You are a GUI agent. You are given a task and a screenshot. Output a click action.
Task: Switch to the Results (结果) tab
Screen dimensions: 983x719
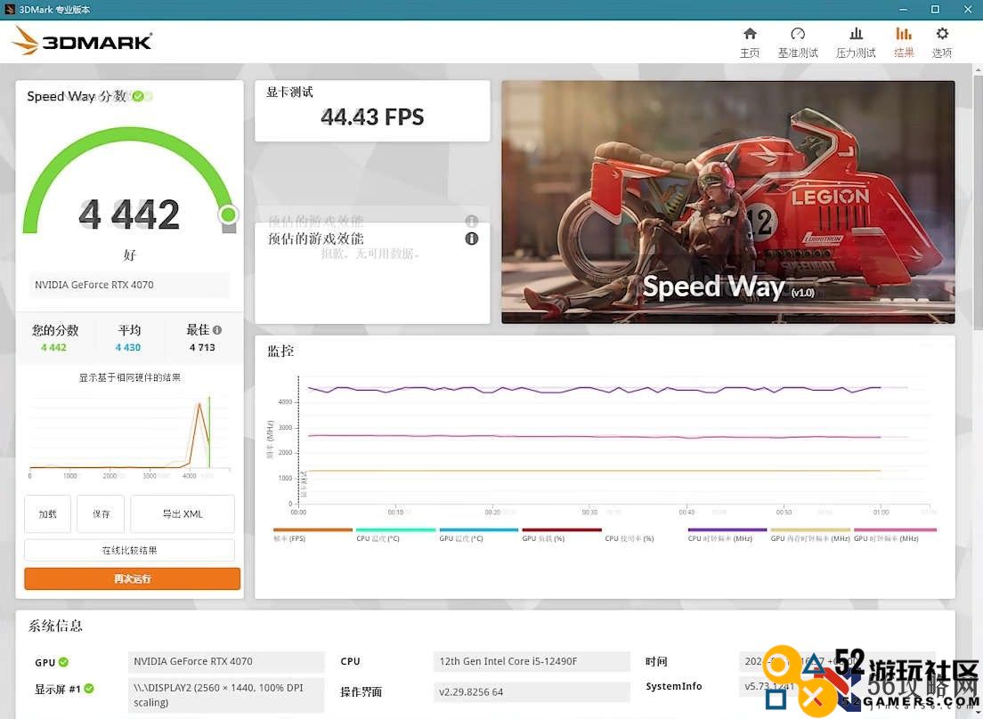904,43
